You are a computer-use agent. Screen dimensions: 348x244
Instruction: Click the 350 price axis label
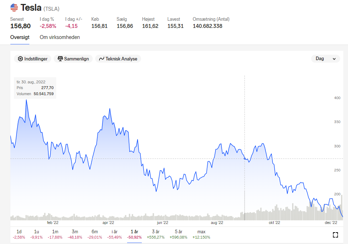337,122
